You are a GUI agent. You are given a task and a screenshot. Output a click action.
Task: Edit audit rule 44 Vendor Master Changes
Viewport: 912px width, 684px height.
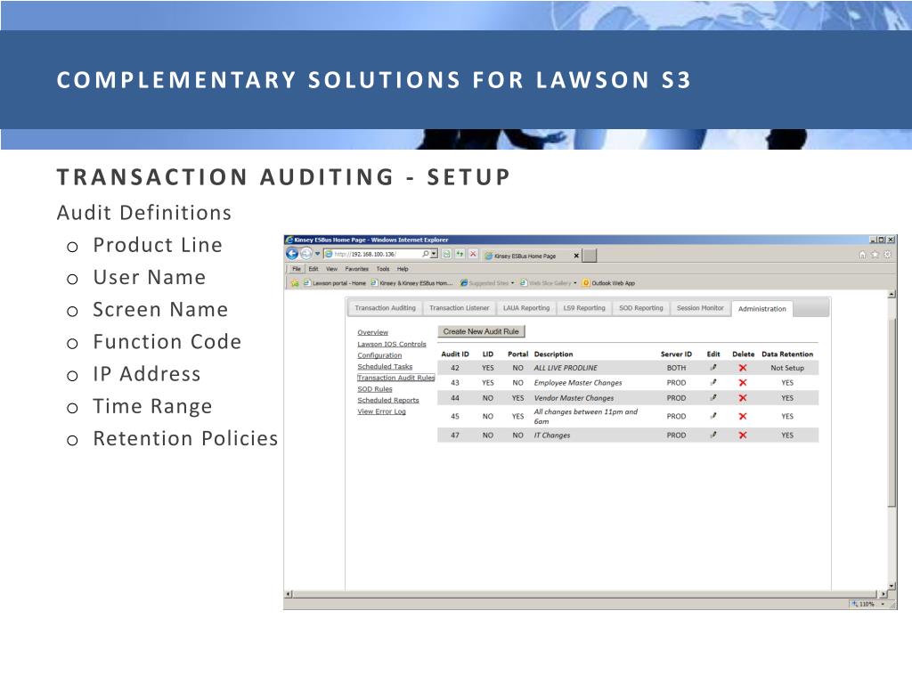tap(713, 398)
